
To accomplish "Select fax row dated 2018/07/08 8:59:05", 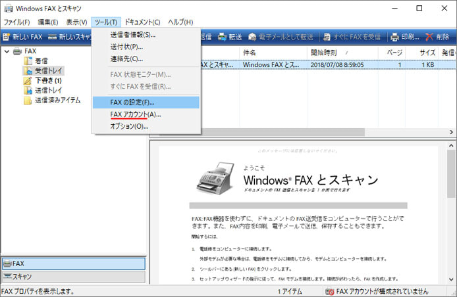I will [328, 64].
